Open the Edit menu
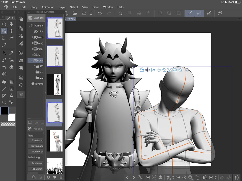The width and height of the screenshot is (242, 181). pyautogui.click(x=24, y=7)
